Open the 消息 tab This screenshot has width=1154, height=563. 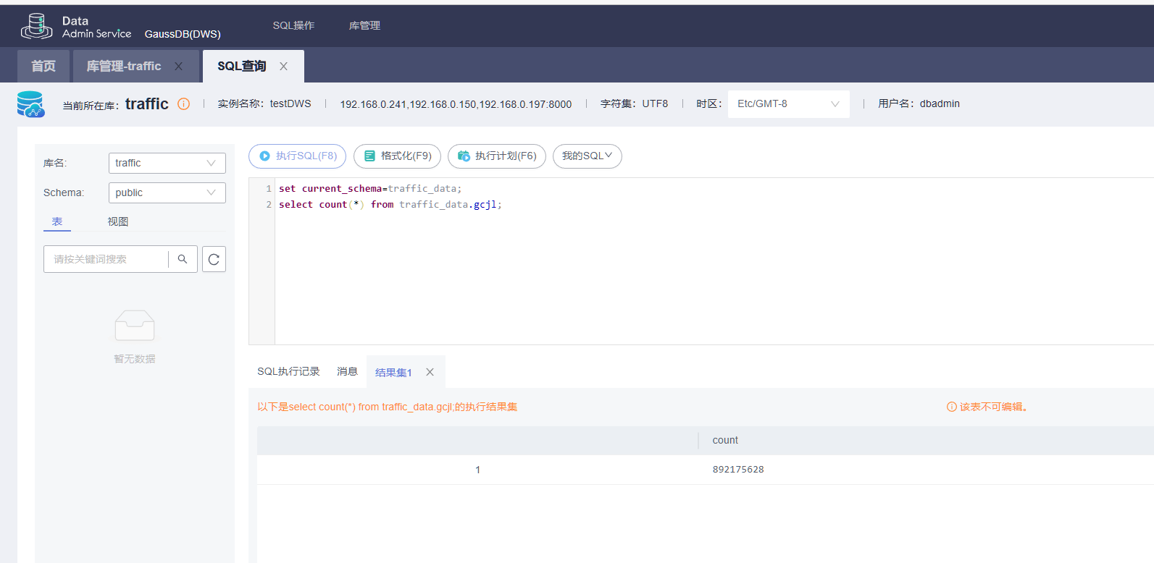click(347, 371)
